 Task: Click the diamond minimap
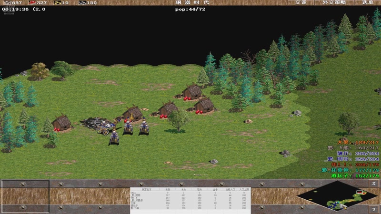click(337, 195)
